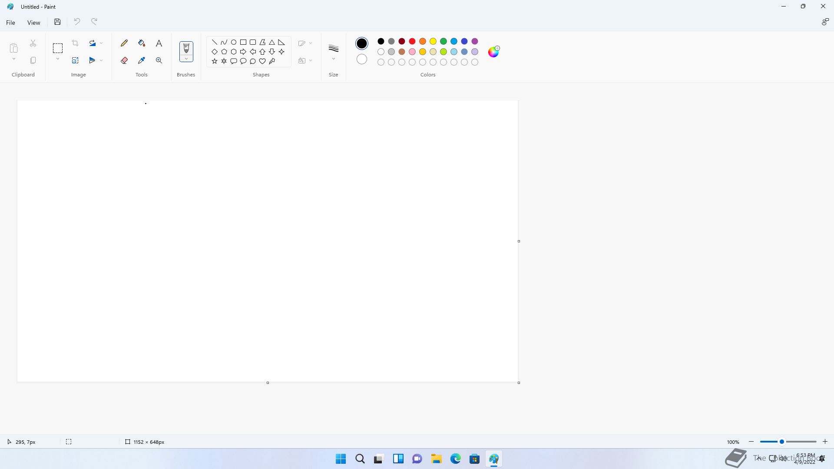The width and height of the screenshot is (834, 469).
Task: Pick the red color swatch
Action: tap(412, 41)
